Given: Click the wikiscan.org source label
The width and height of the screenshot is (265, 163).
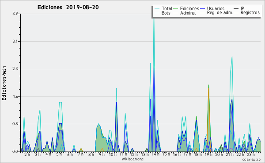Looking at the screenshot, I should (x=132, y=159).
